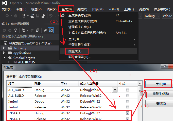Check the IlmImf Release build checkbox
Image resolution: width=173 pixels, height=121 pixels.
[x=127, y=107]
